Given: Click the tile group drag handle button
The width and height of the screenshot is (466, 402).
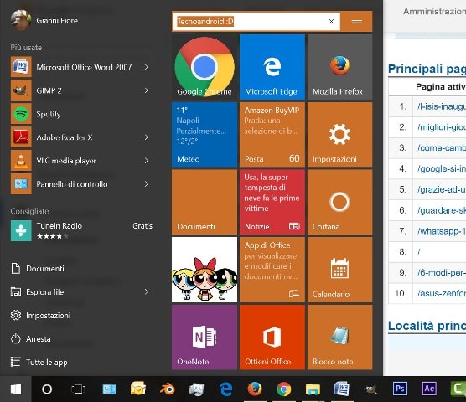Looking at the screenshot, I should [x=357, y=22].
